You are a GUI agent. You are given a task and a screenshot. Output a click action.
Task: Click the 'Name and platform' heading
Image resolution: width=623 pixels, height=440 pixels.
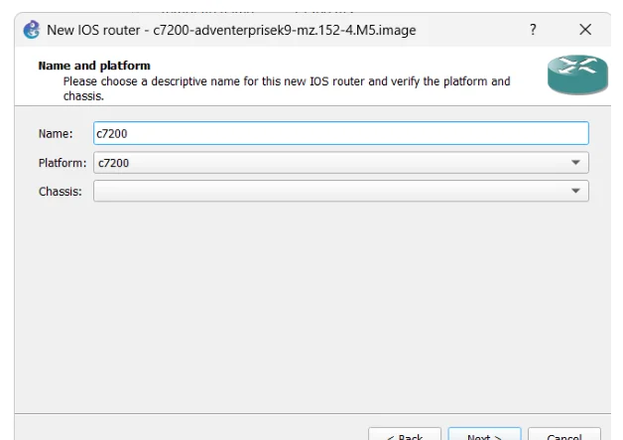[94, 66]
